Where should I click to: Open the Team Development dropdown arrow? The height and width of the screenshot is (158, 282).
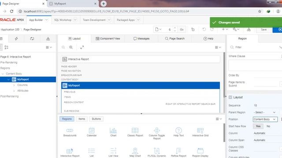109,20
